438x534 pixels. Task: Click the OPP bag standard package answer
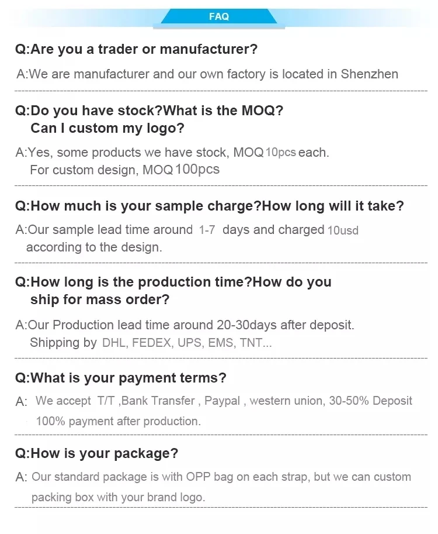[221, 477]
